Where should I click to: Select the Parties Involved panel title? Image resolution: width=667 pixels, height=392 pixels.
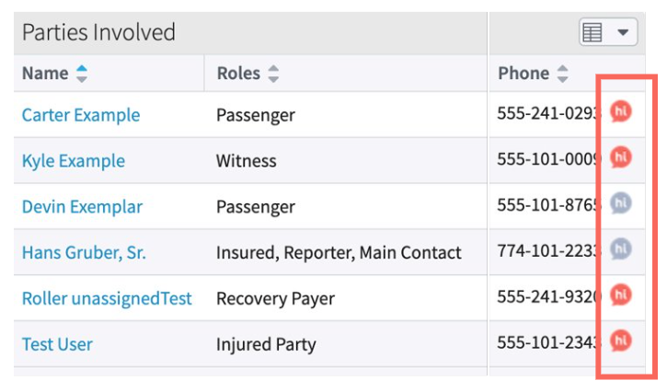tap(98, 32)
